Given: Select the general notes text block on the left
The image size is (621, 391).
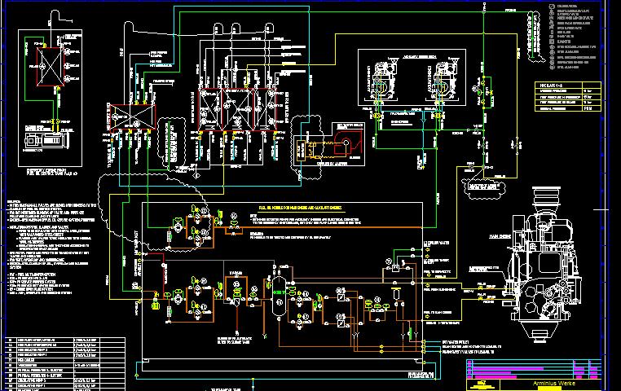Looking at the screenshot, I should pos(51,248).
